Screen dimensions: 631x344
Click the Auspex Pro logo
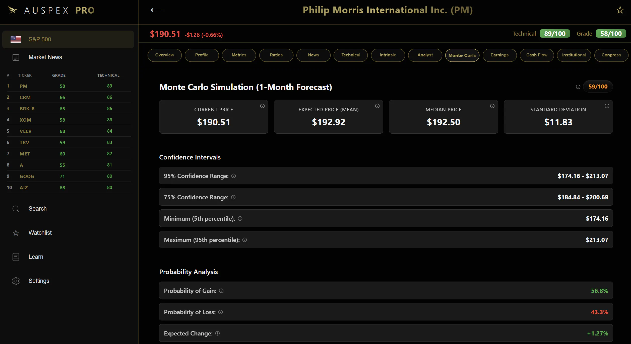51,10
